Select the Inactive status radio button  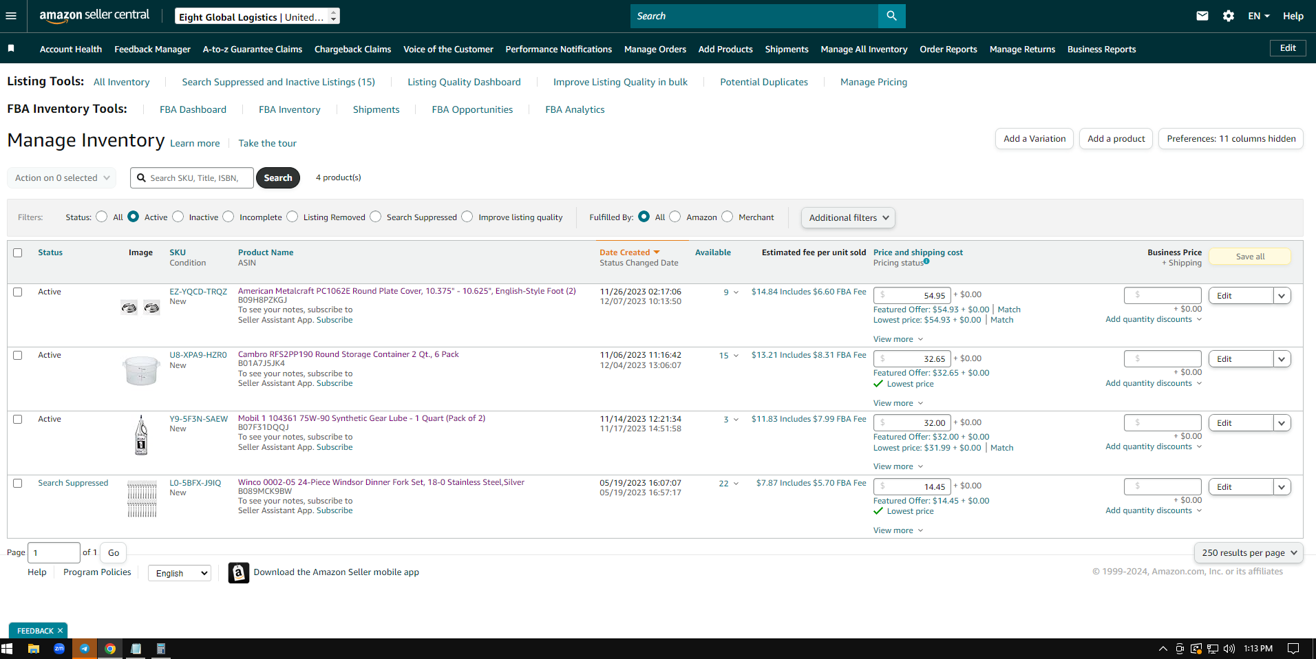coord(178,217)
